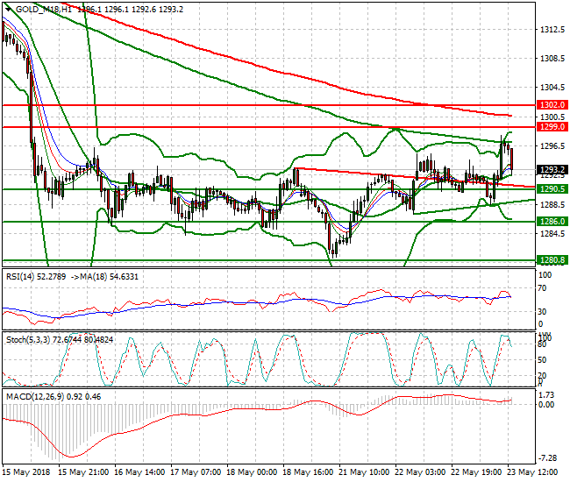Select the 1290.5 green support level label
570x482 pixels.
pyautogui.click(x=552, y=189)
